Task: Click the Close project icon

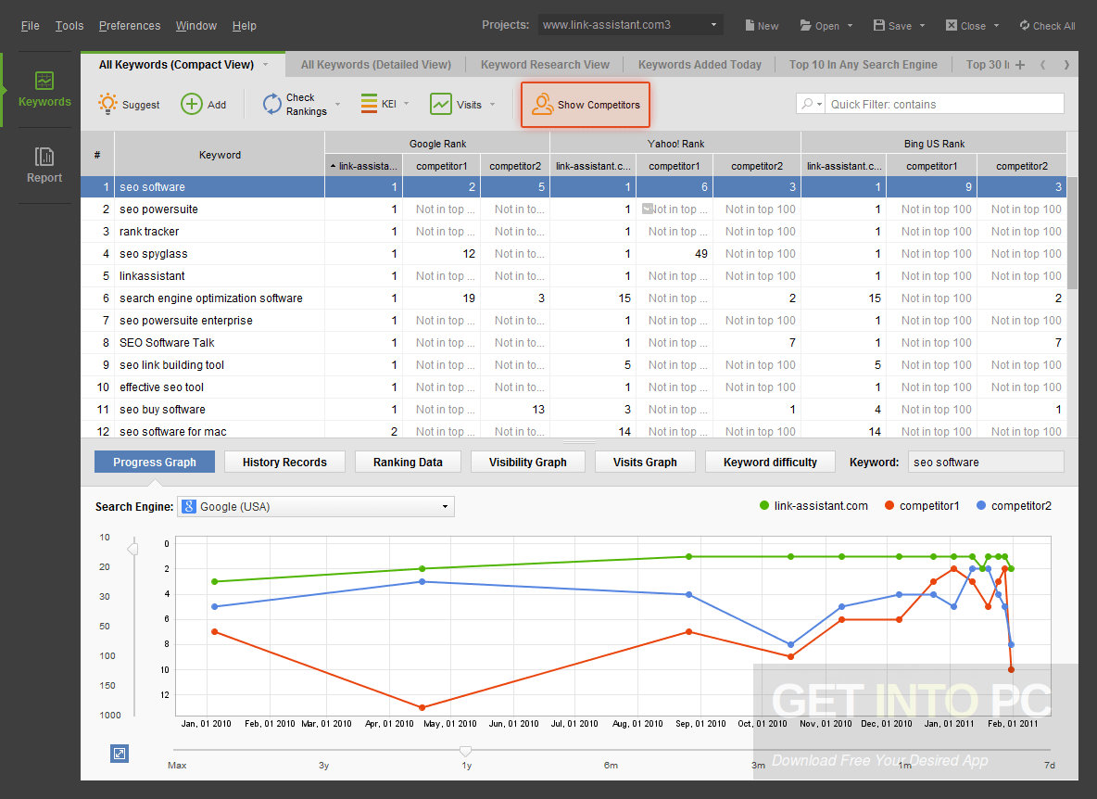Action: pyautogui.click(x=952, y=25)
